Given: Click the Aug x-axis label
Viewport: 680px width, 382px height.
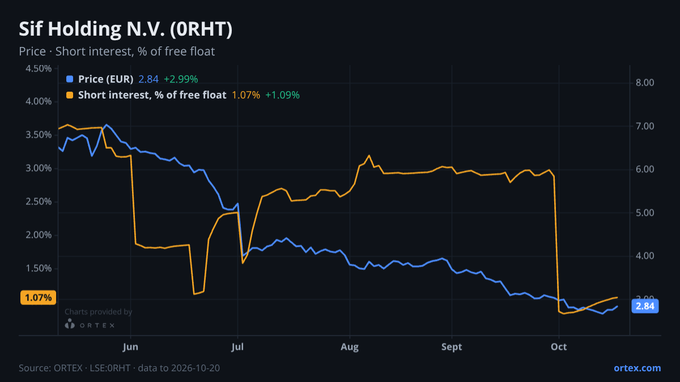Looking at the screenshot, I should (350, 347).
